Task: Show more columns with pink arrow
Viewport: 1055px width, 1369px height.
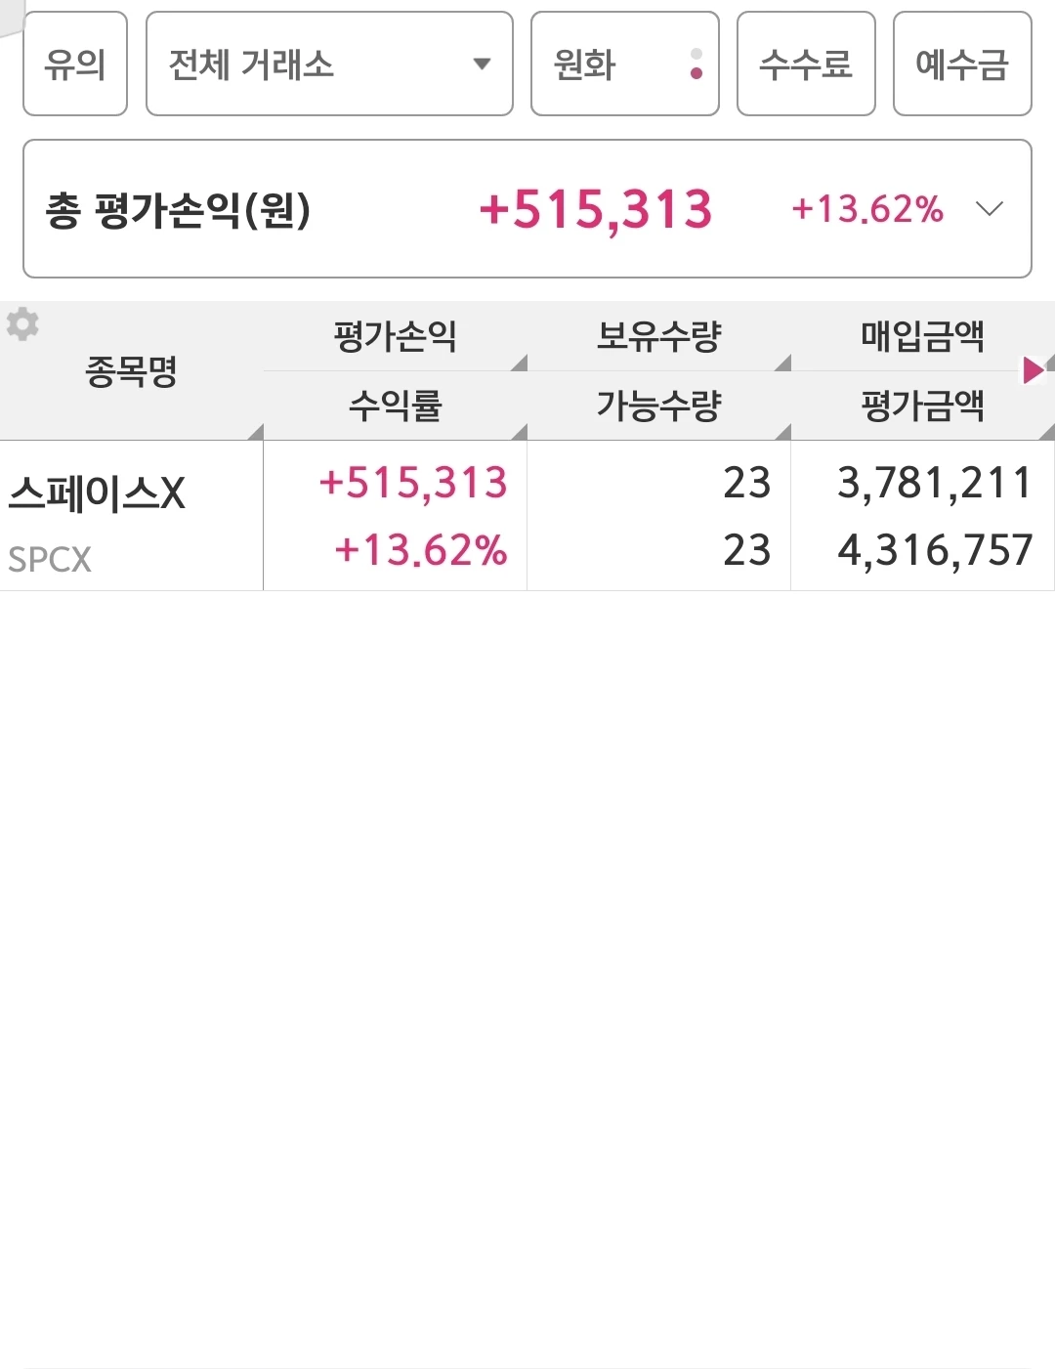Action: tap(1033, 370)
